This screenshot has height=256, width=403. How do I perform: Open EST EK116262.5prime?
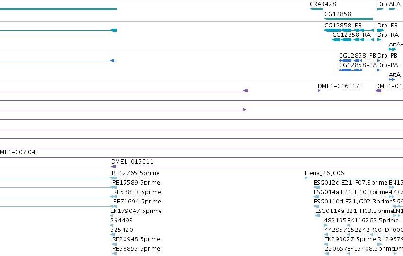[373, 221]
